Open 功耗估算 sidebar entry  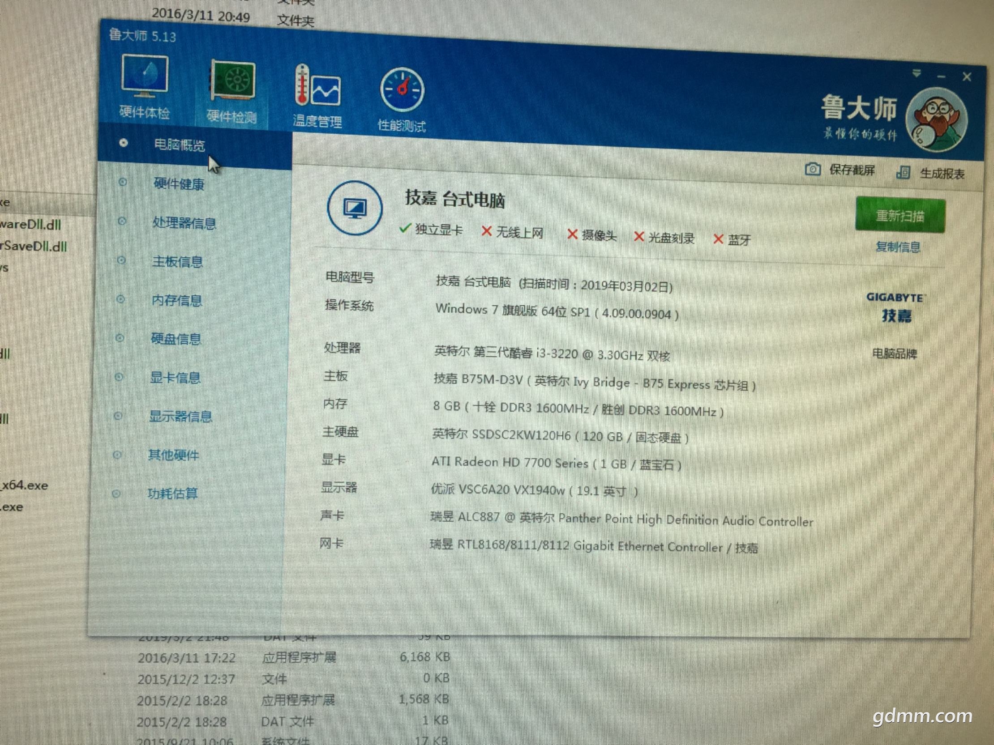(x=172, y=494)
